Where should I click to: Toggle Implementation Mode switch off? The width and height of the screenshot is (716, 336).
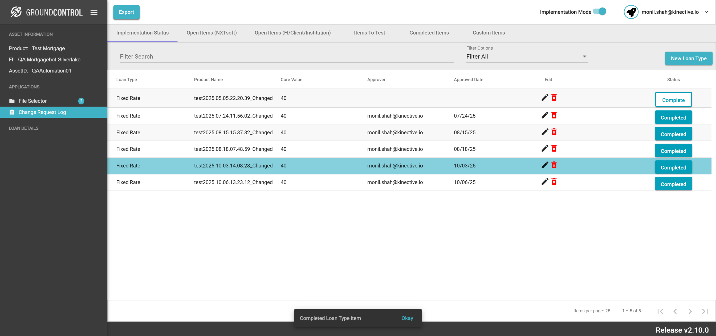(x=600, y=12)
